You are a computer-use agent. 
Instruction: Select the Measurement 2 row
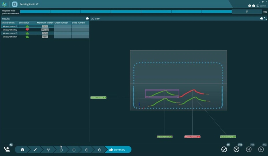point(45,30)
